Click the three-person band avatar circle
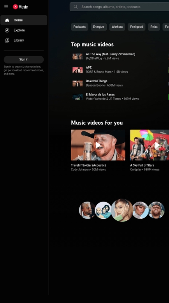 tap(103, 210)
